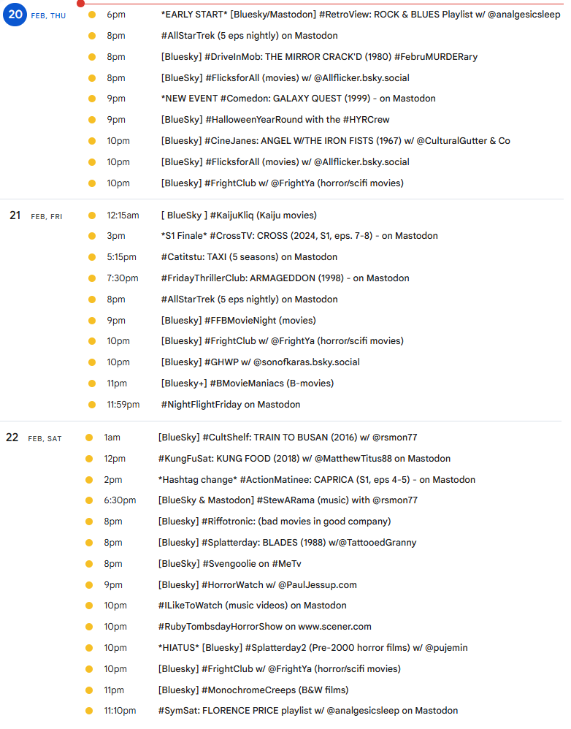Open Thursday 8pm #FlicksforAll event

[285, 78]
